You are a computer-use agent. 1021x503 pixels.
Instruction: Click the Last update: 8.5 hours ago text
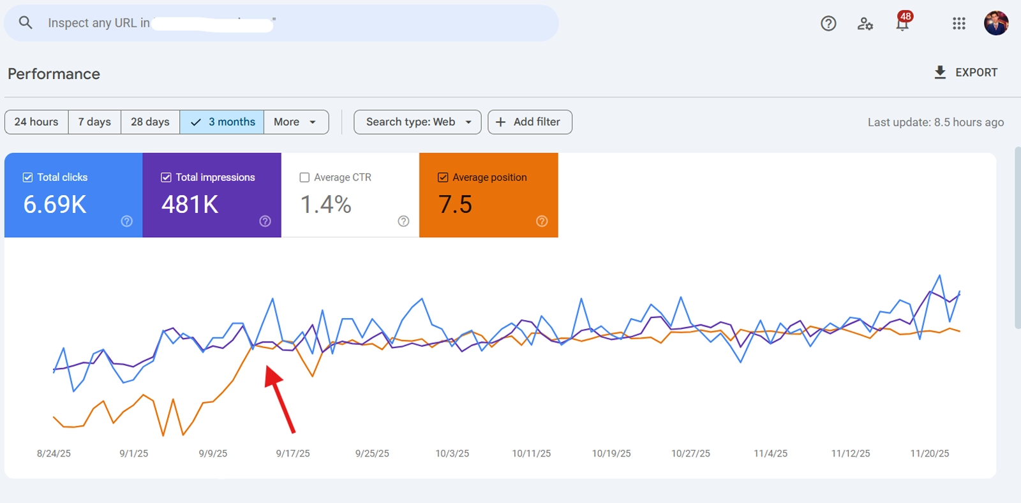tap(935, 122)
